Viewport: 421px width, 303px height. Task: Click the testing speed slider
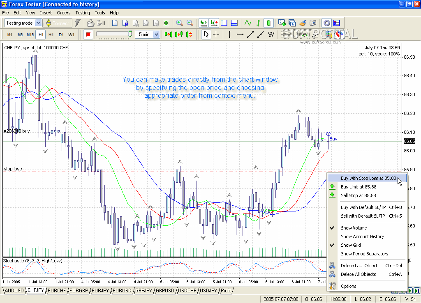click(x=114, y=34)
